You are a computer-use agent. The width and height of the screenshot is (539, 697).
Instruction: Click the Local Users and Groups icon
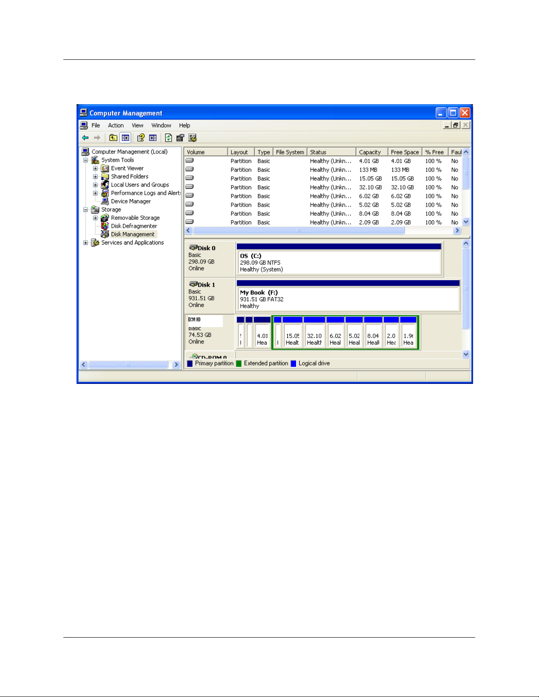[x=105, y=185]
